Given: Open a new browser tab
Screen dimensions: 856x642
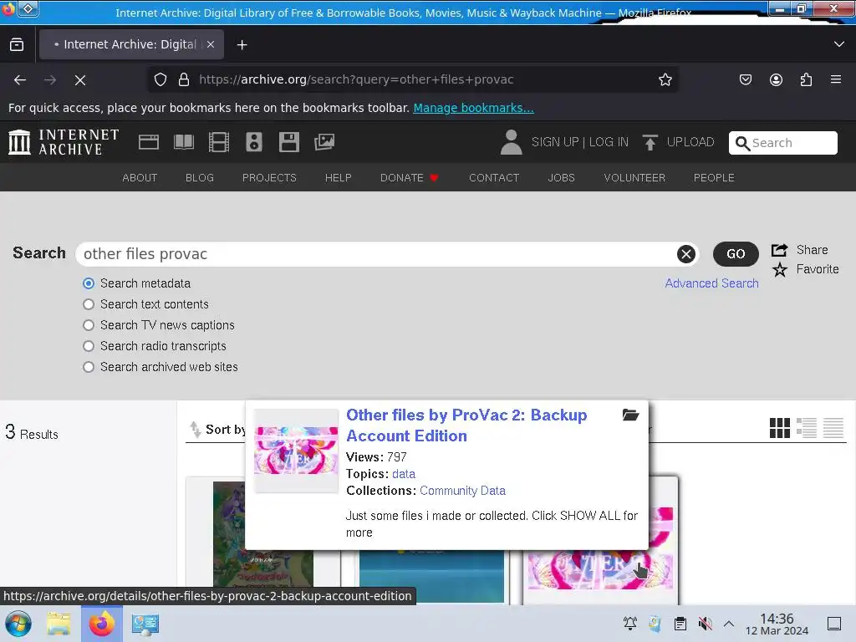Looking at the screenshot, I should (x=242, y=45).
